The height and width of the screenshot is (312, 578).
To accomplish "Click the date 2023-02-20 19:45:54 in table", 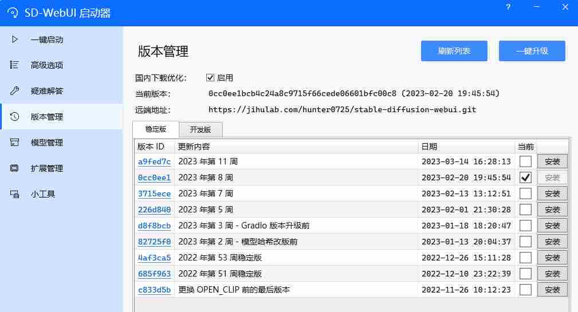I will (x=466, y=177).
